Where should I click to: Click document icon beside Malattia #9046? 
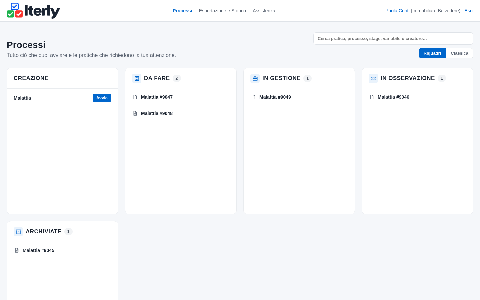pos(372,97)
